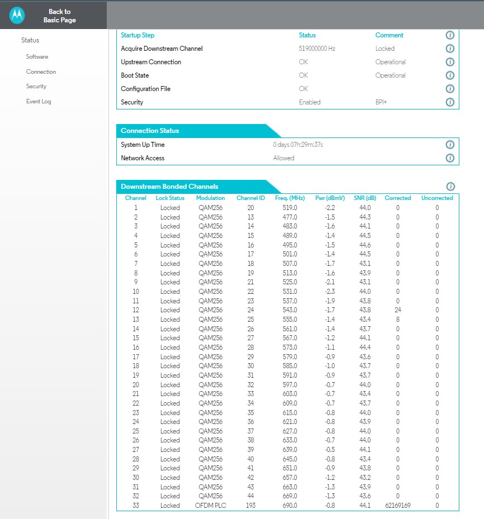Open the Event Log page
The image size is (484, 519).
point(39,102)
